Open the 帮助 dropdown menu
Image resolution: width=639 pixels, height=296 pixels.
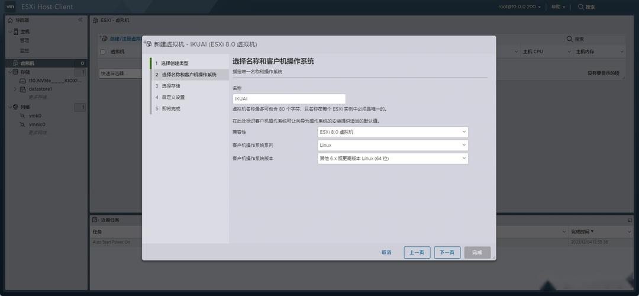[x=559, y=7]
